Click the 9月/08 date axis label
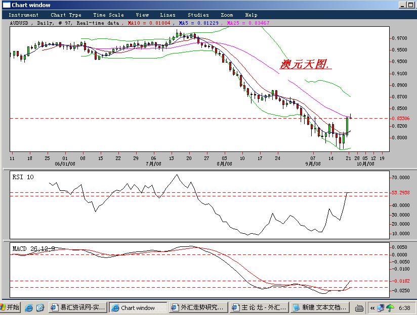The width and height of the screenshot is (417, 315). point(313,164)
